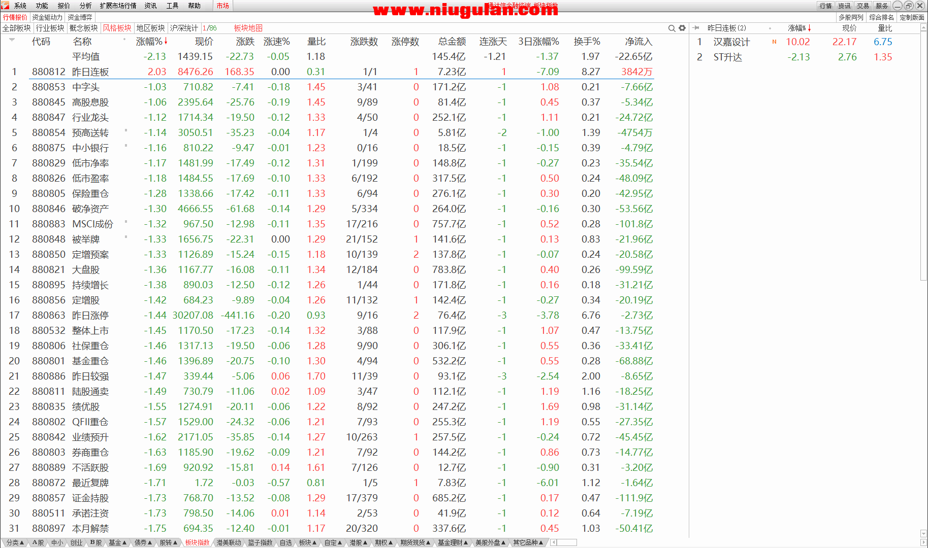Open the 沪深统计 tab

184,28
